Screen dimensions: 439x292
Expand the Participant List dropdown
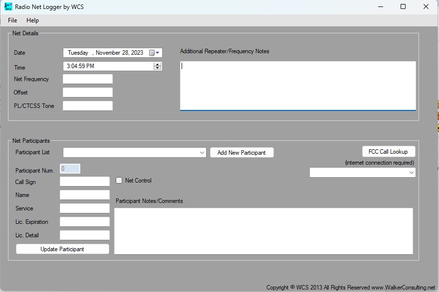coord(202,153)
